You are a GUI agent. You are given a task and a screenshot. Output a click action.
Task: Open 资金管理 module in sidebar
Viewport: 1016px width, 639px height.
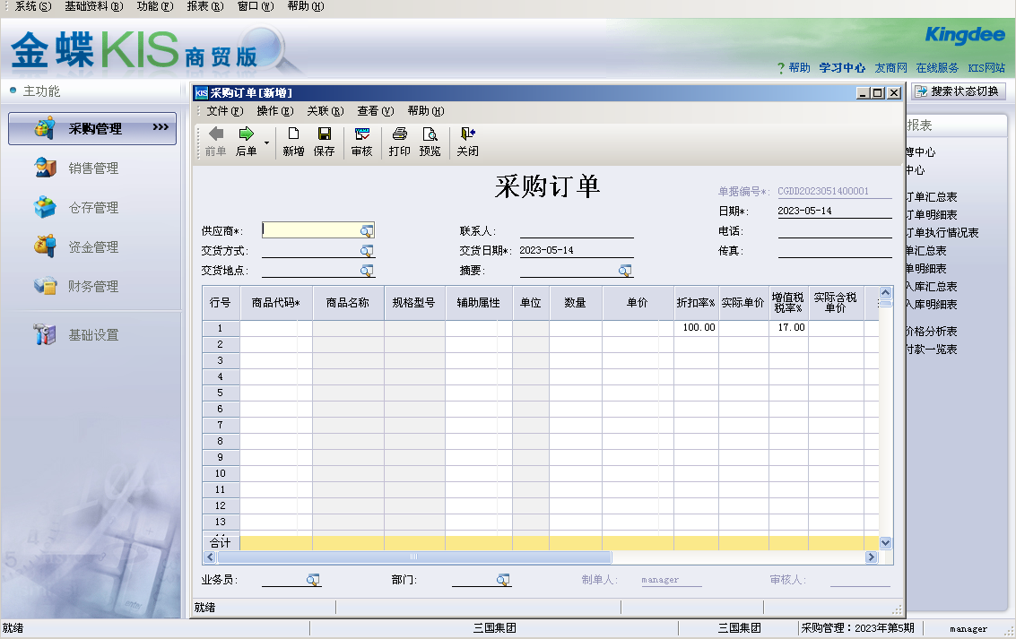point(92,246)
